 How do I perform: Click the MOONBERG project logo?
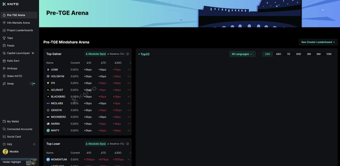click(x=48, y=117)
